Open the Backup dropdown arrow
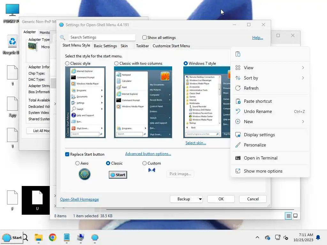This screenshot has width=327, height=245. pos(200,199)
